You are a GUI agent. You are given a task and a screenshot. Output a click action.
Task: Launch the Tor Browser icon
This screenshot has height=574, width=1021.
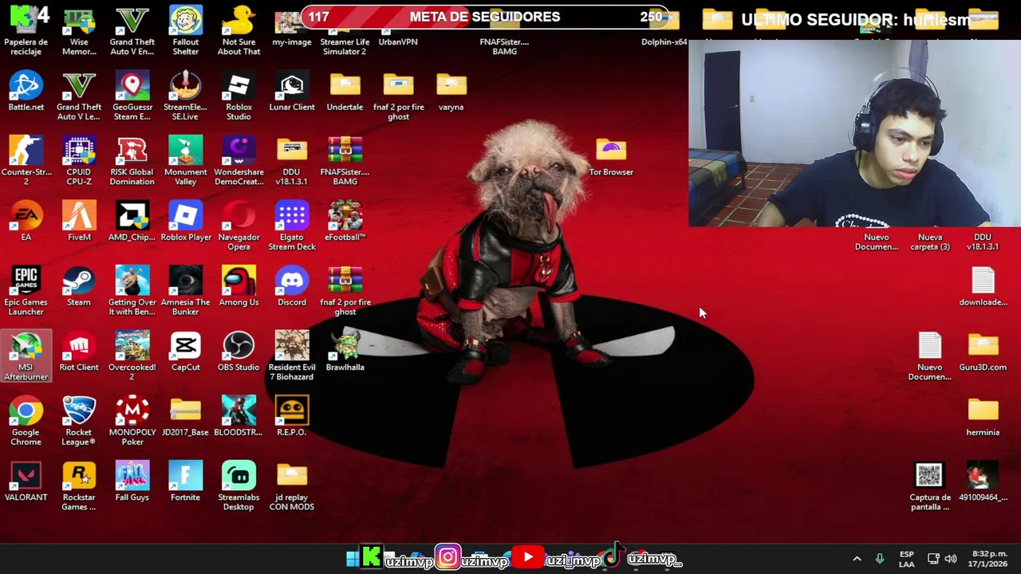point(611,156)
